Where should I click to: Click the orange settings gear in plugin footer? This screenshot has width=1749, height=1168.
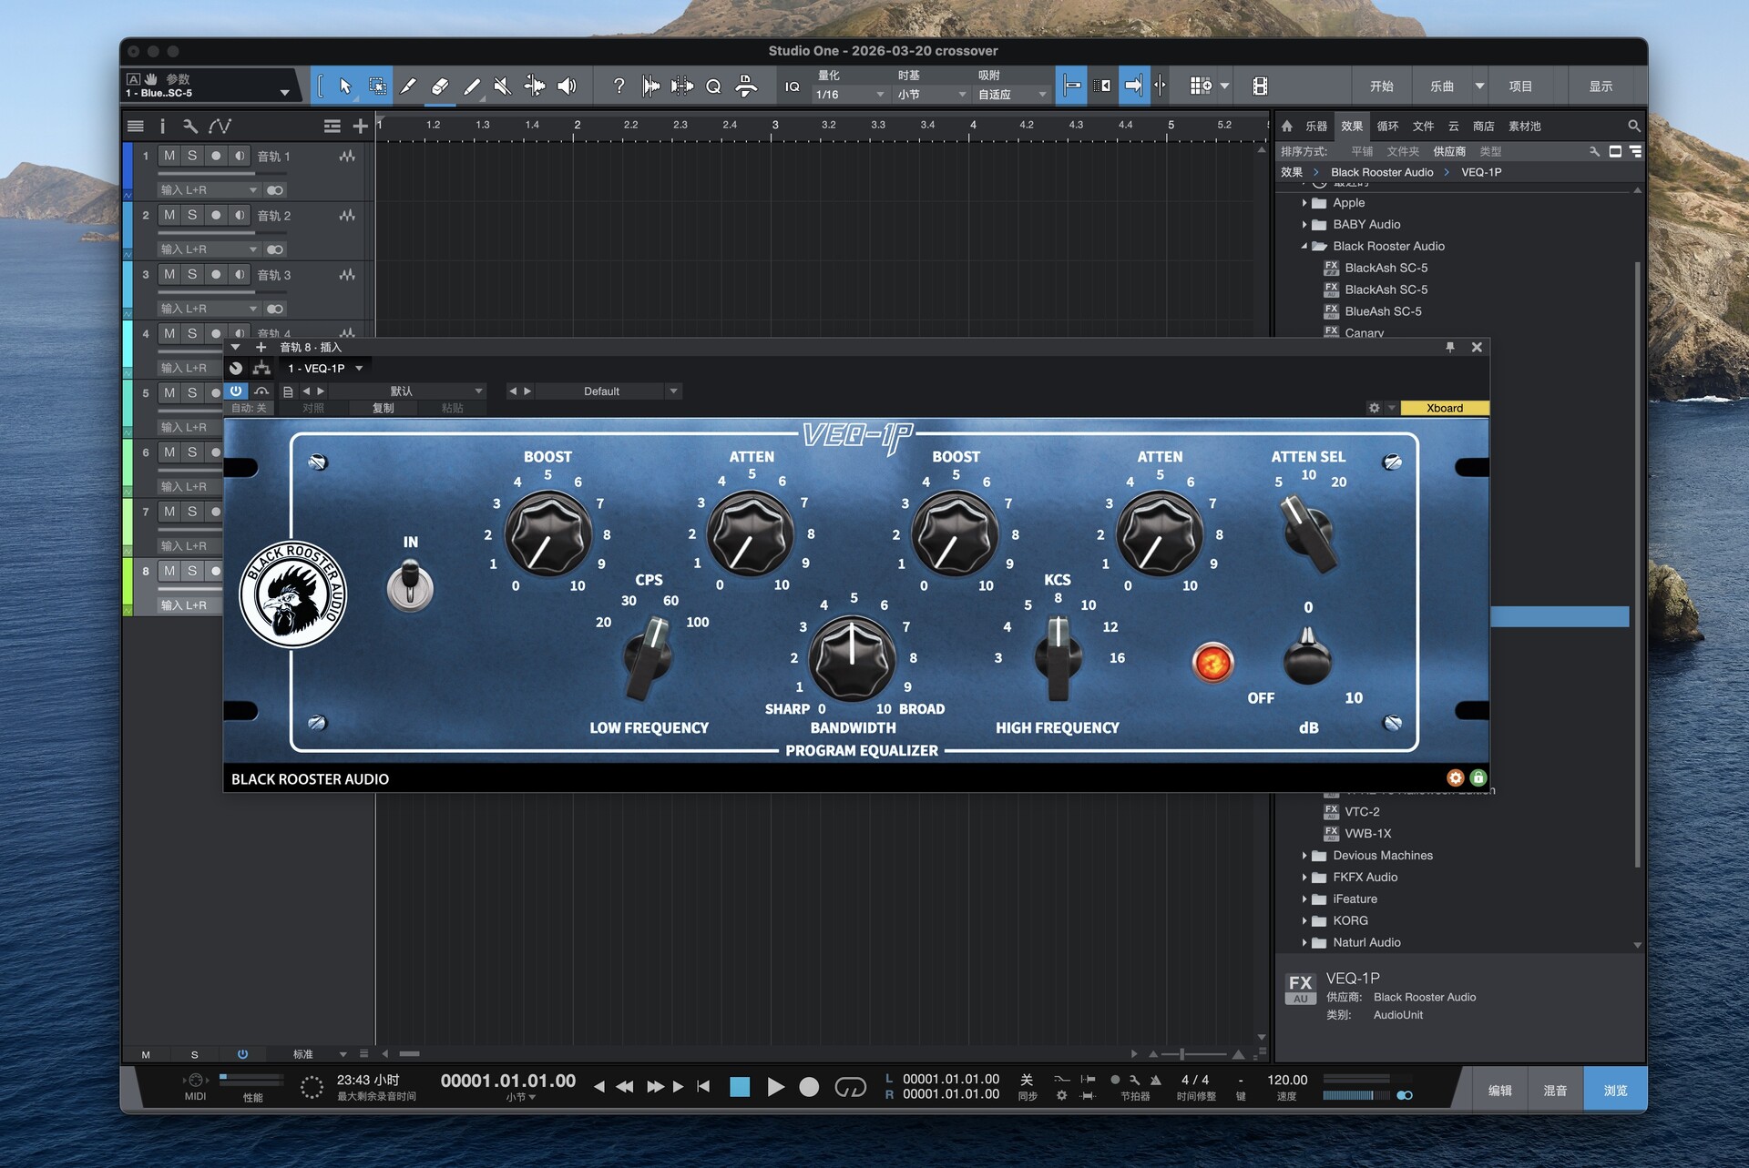click(x=1455, y=777)
